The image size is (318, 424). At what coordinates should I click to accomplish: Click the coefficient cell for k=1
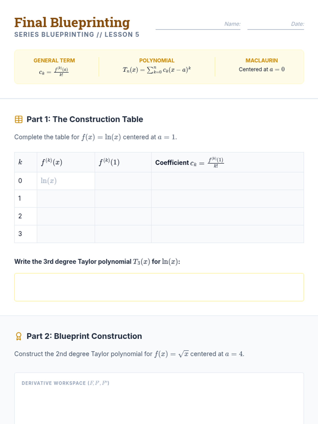coord(227,198)
